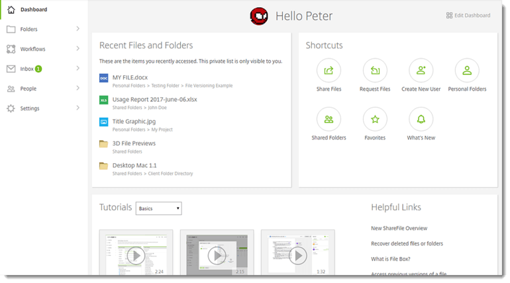Click the Request Files shortcut icon

[x=375, y=71]
